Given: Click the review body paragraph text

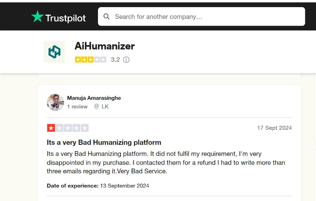Looking at the screenshot, I should point(166,163).
